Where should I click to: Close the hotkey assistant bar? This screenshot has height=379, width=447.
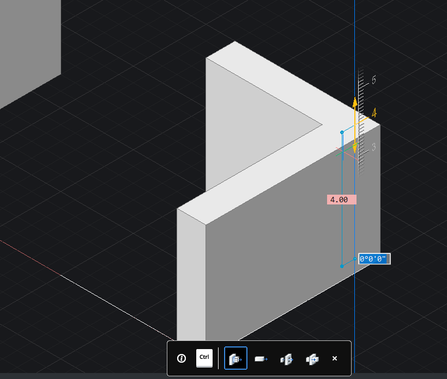[x=335, y=358]
